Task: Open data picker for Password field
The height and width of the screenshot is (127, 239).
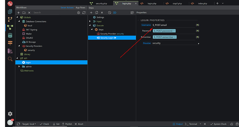Action: pos(197,31)
